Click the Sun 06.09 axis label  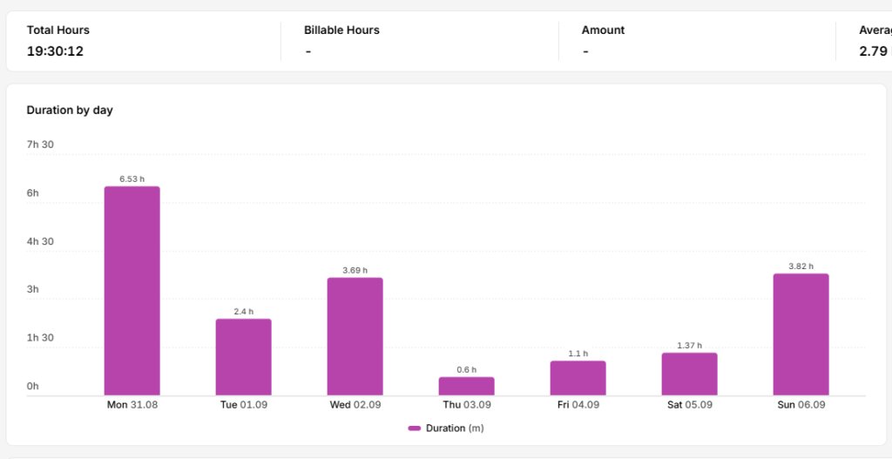click(801, 406)
